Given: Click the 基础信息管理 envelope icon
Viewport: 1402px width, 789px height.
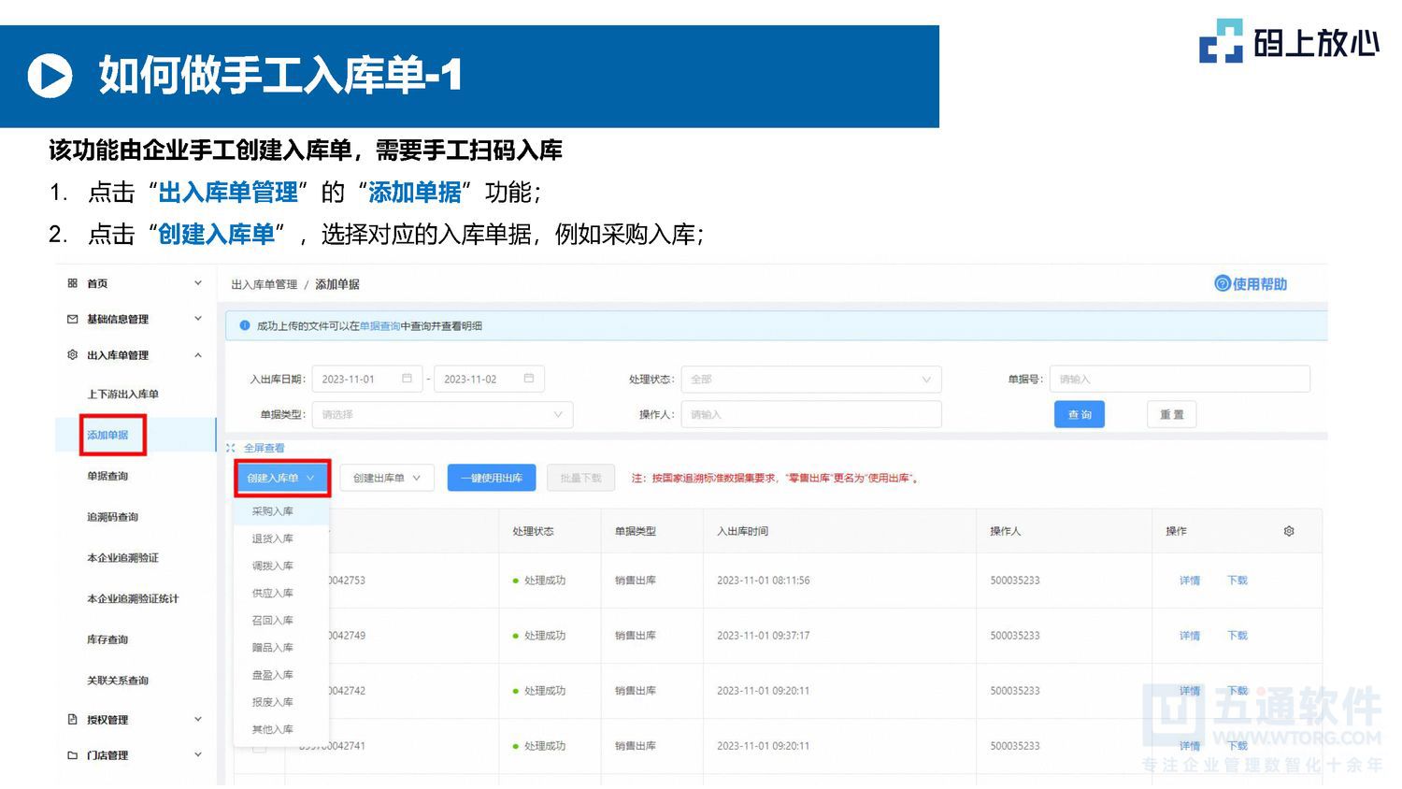Looking at the screenshot, I should (x=72, y=319).
